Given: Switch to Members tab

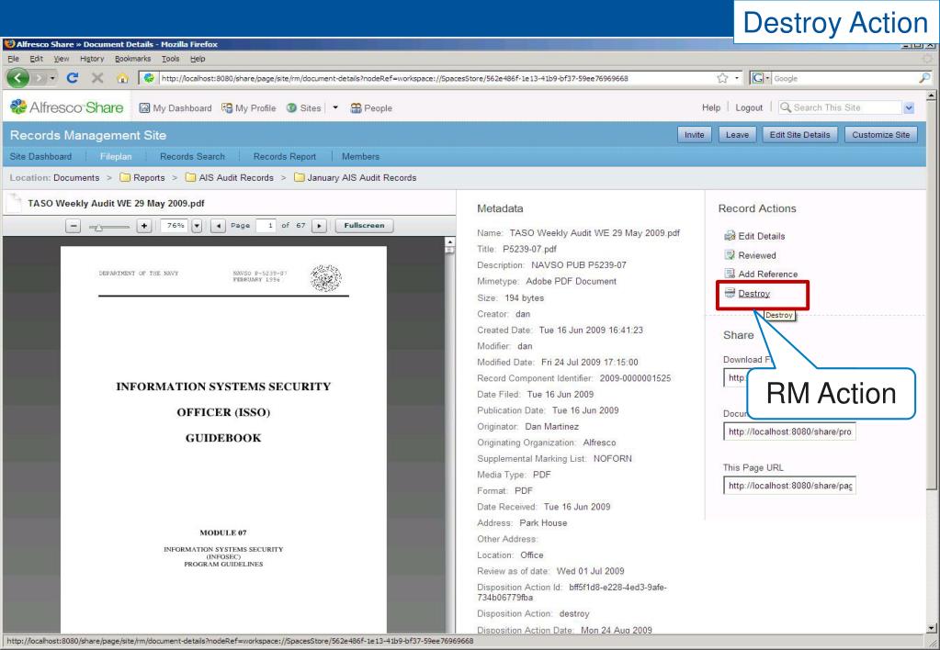Looking at the screenshot, I should tap(361, 156).
